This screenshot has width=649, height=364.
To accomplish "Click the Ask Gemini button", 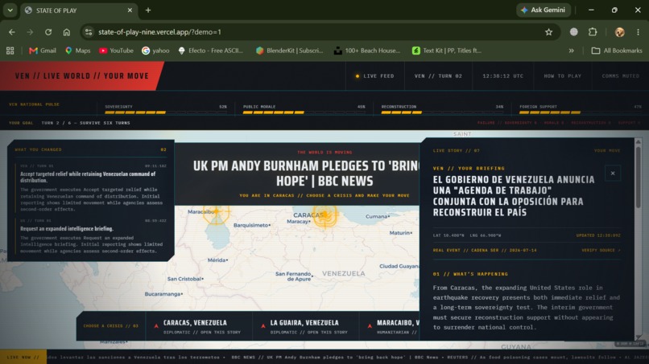I will click(543, 10).
